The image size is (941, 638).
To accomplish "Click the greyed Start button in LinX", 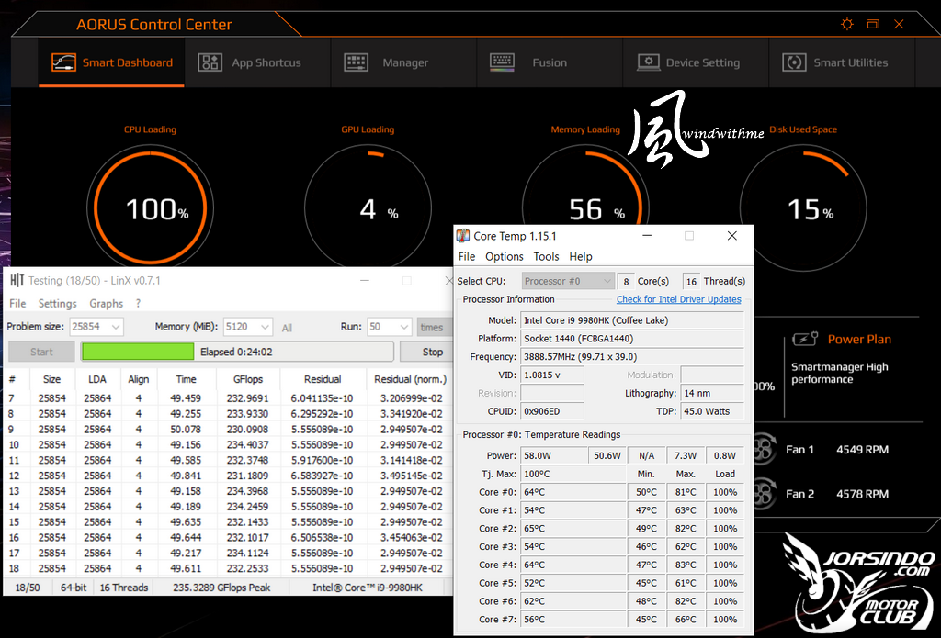I will tap(41, 352).
